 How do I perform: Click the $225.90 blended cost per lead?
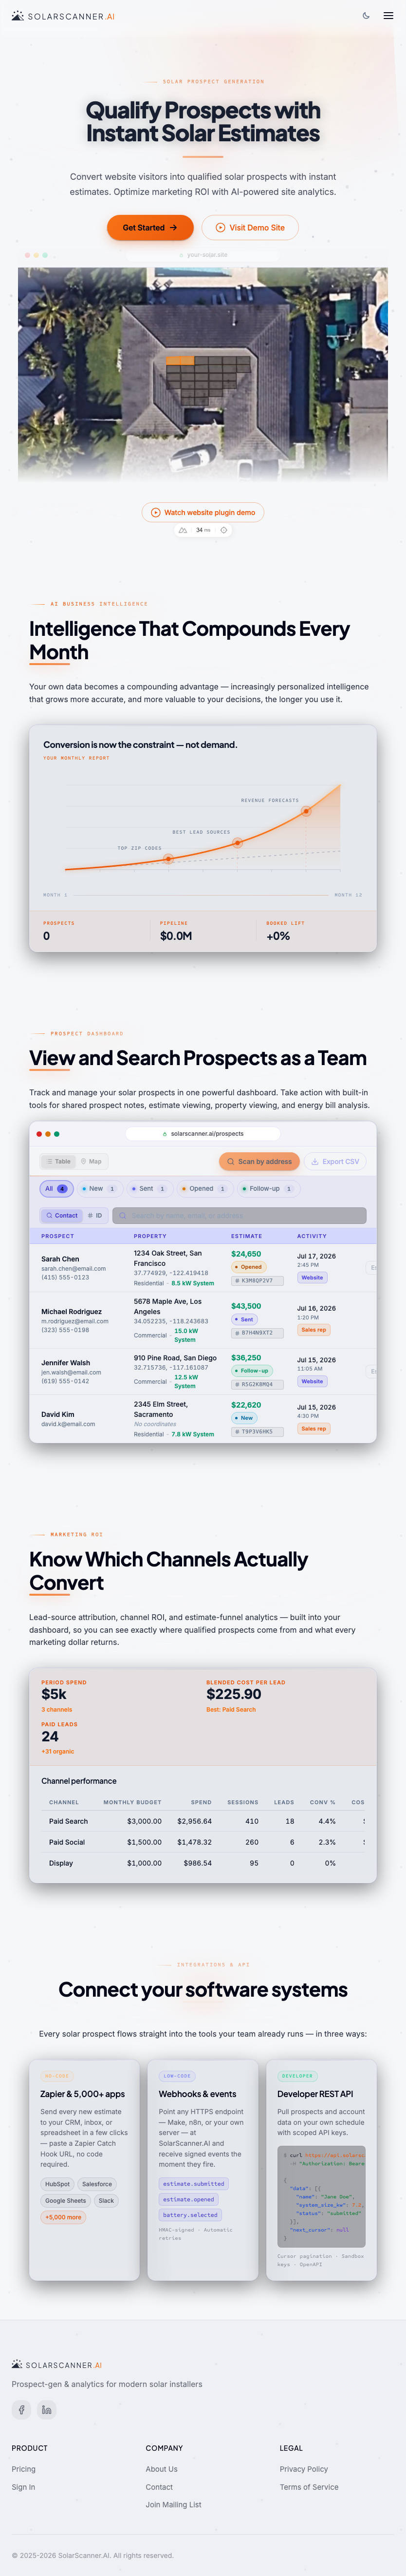tap(234, 1693)
